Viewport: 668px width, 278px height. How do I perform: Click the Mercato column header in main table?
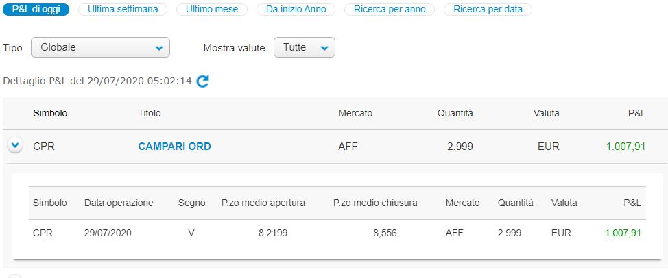pos(355,114)
